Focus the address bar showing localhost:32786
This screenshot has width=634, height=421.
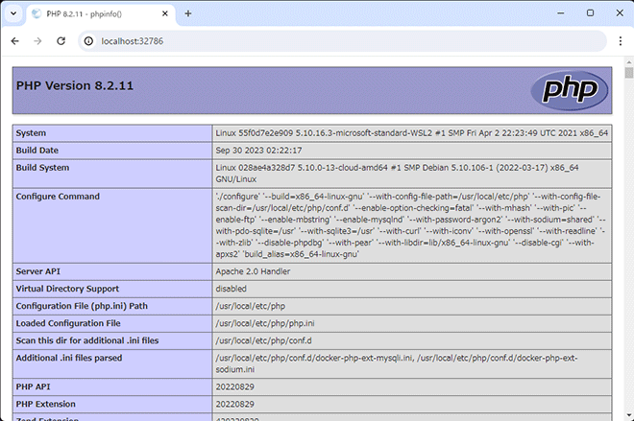pyautogui.click(x=342, y=41)
